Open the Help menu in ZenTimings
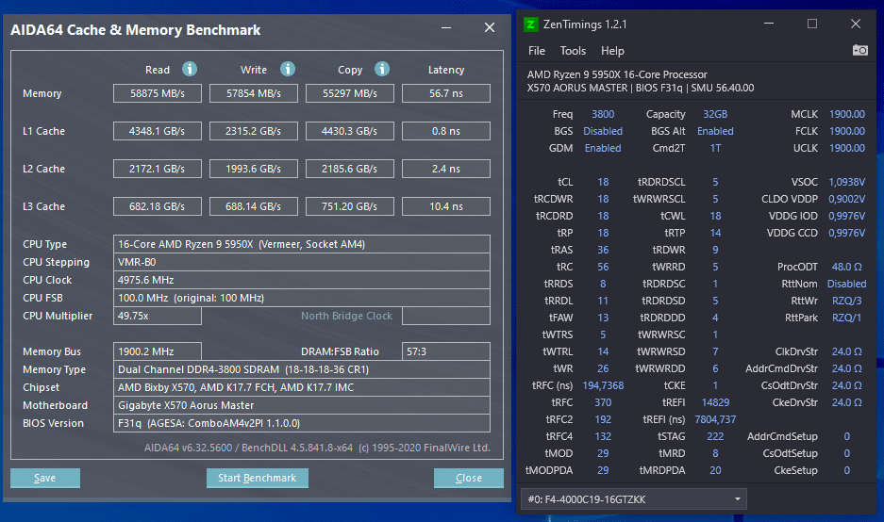The image size is (884, 522). [612, 51]
